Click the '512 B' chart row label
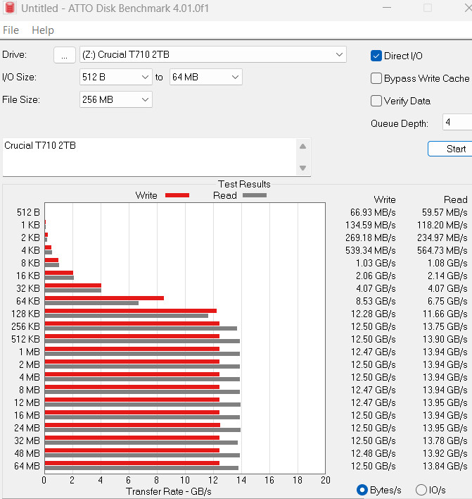472x499 pixels. click(28, 212)
